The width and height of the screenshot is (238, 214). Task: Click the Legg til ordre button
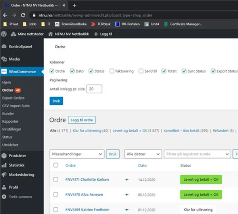[82, 120]
